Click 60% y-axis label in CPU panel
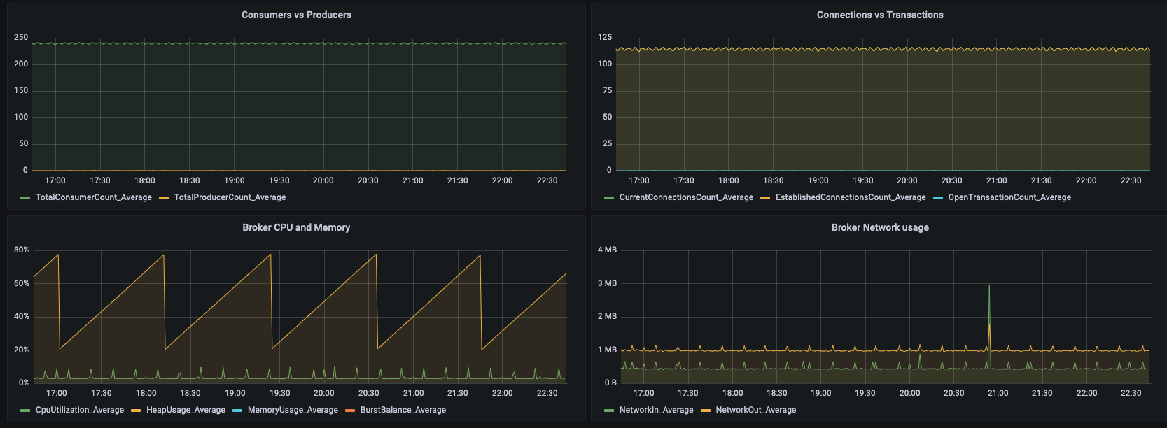 (22, 283)
